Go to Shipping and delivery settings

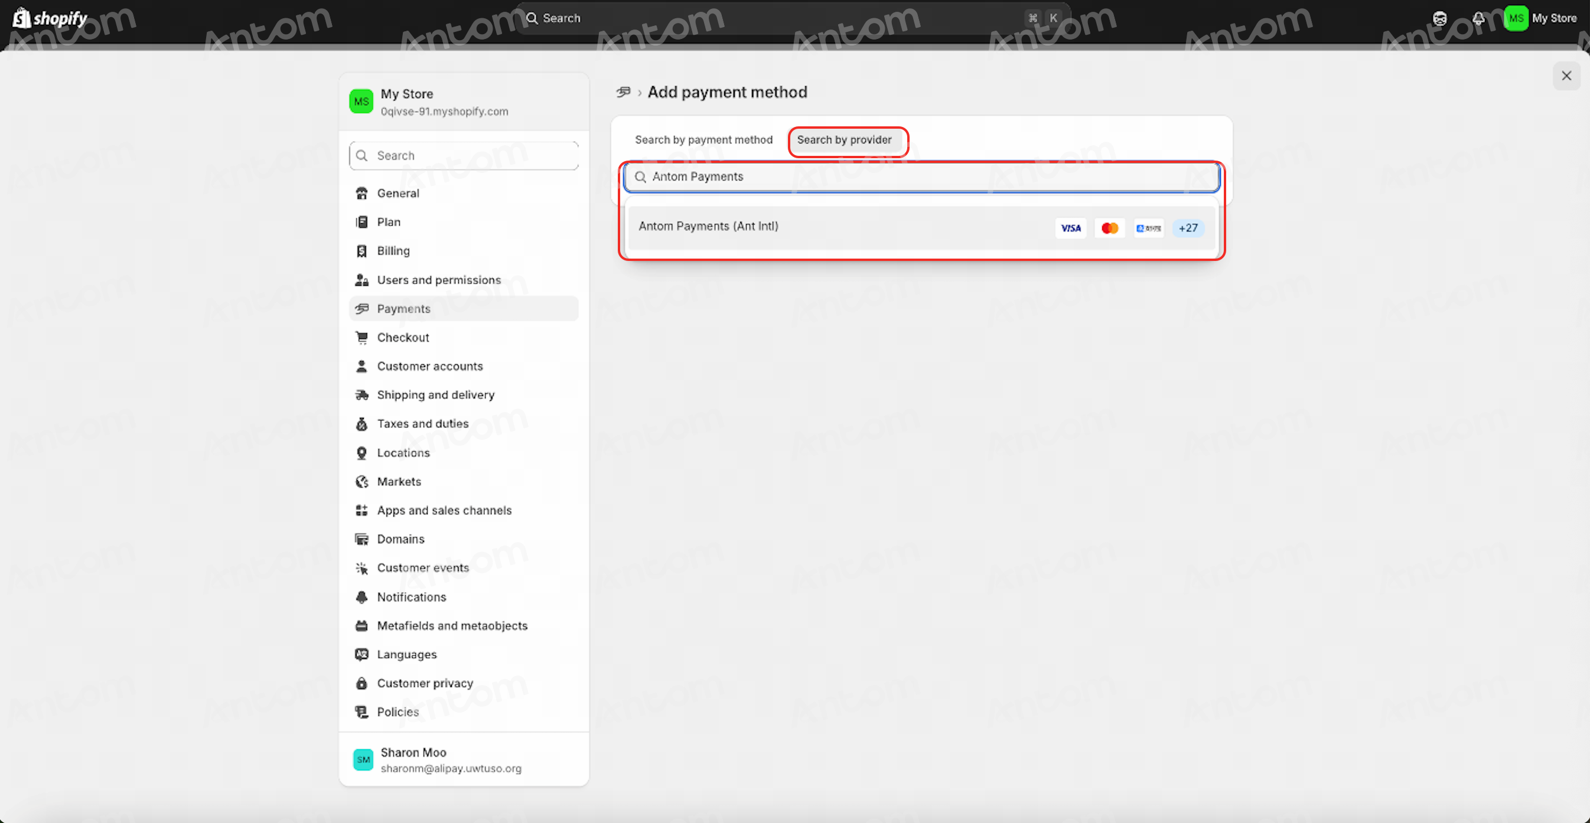[x=464, y=395]
